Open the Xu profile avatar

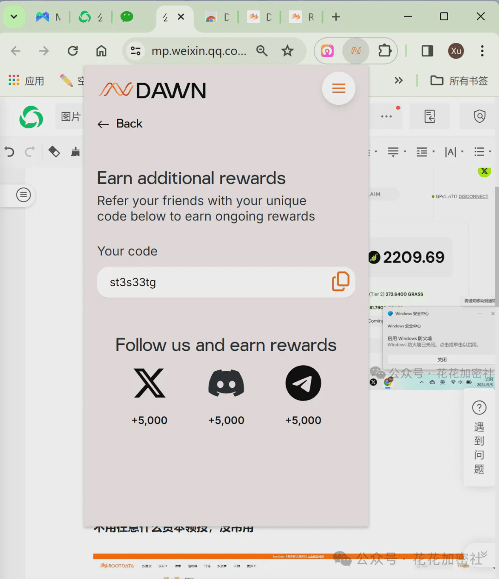click(x=456, y=51)
